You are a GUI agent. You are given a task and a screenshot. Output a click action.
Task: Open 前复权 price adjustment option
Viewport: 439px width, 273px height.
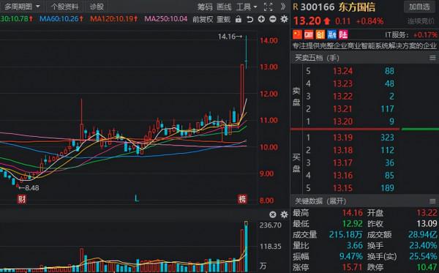203,19
